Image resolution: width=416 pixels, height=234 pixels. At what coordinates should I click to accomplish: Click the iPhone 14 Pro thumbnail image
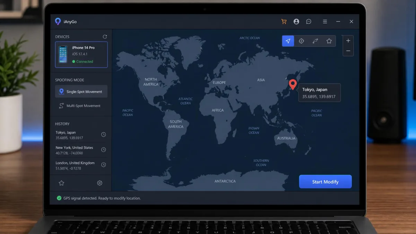[x=63, y=54]
